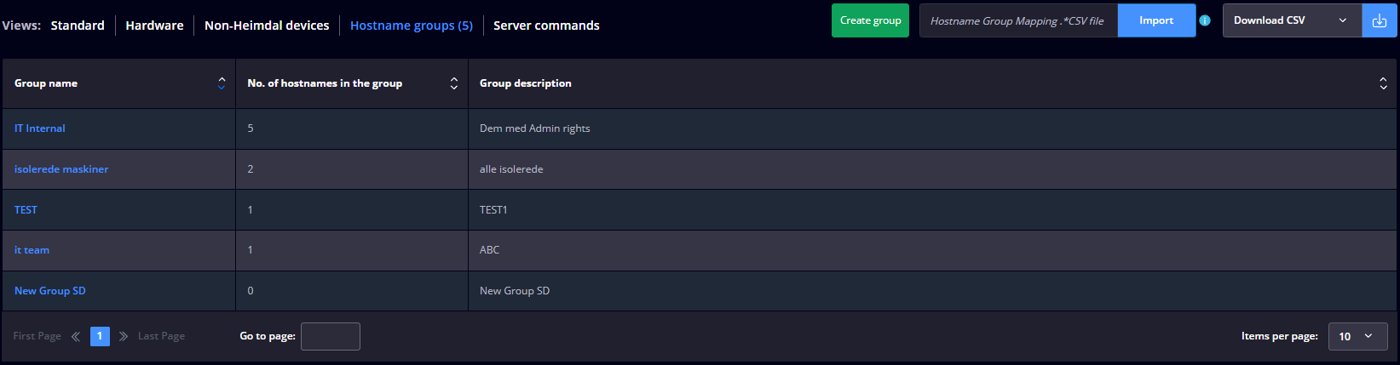Open the Server commands view
Viewport: 1400px width, 365px height.
pos(546,26)
